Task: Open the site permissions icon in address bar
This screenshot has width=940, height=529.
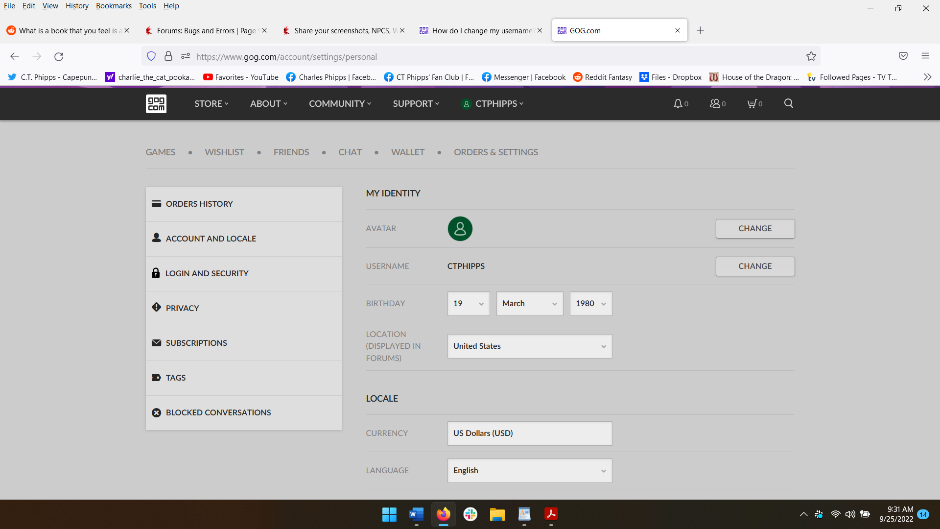Action: tap(185, 56)
